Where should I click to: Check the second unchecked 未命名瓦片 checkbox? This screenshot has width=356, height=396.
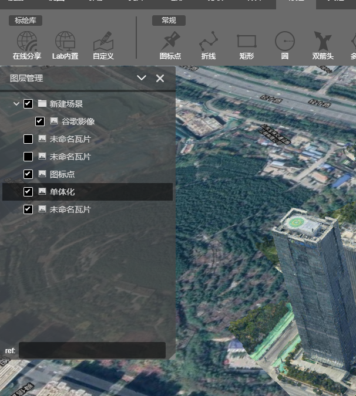tap(28, 157)
